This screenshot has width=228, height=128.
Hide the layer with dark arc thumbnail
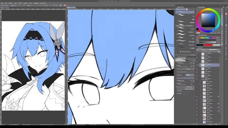197,119
